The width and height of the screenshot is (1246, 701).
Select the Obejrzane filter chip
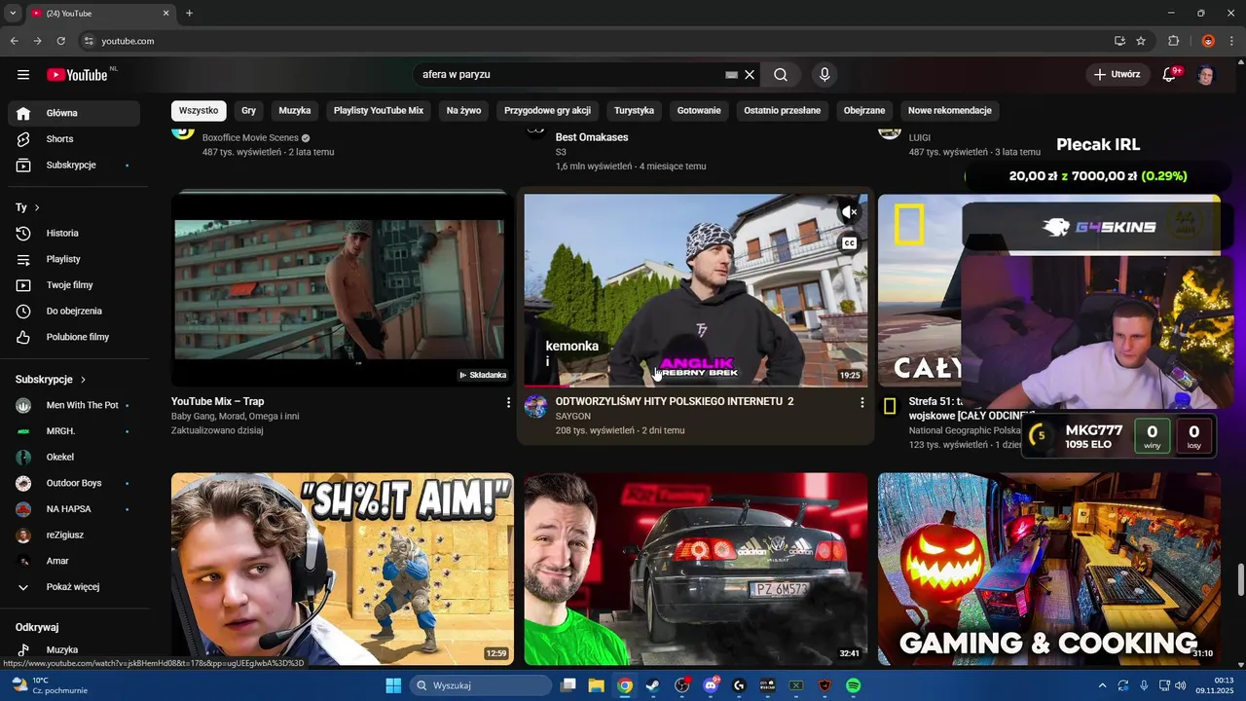click(864, 111)
